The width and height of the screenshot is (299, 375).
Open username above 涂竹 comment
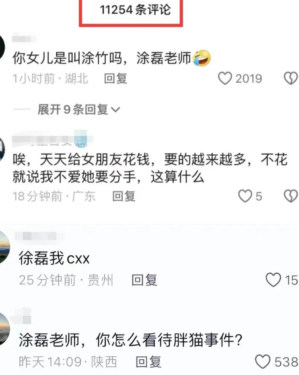[24, 39]
